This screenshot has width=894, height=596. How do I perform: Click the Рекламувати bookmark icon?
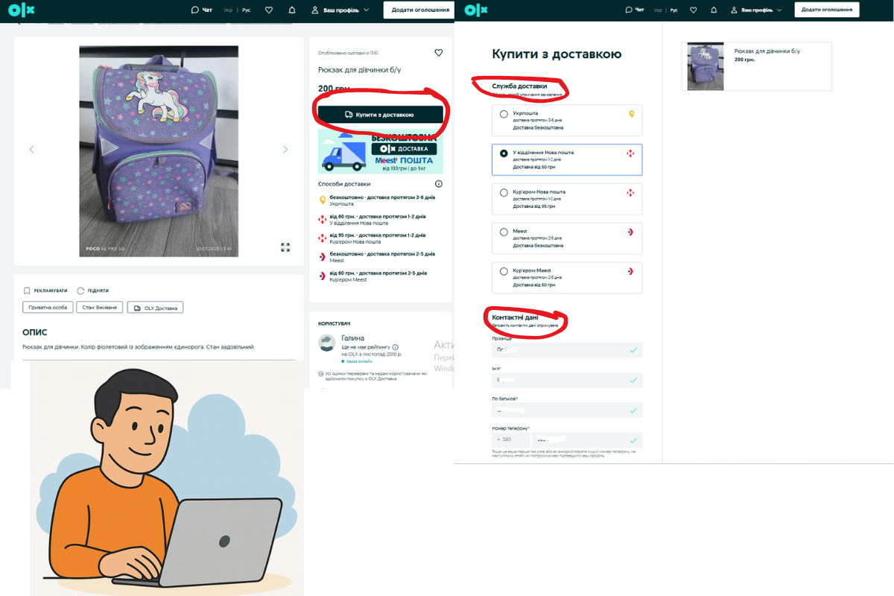pos(27,291)
